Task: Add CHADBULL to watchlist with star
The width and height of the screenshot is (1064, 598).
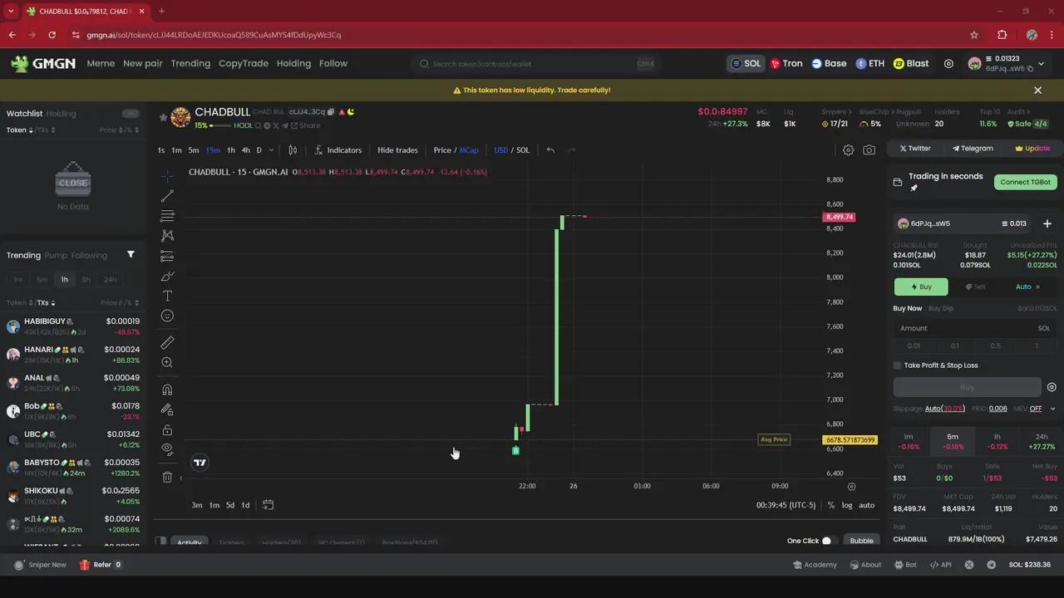Action: click(x=163, y=118)
